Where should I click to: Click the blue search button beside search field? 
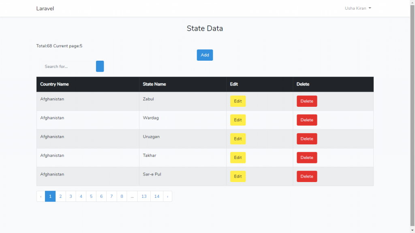100,66
